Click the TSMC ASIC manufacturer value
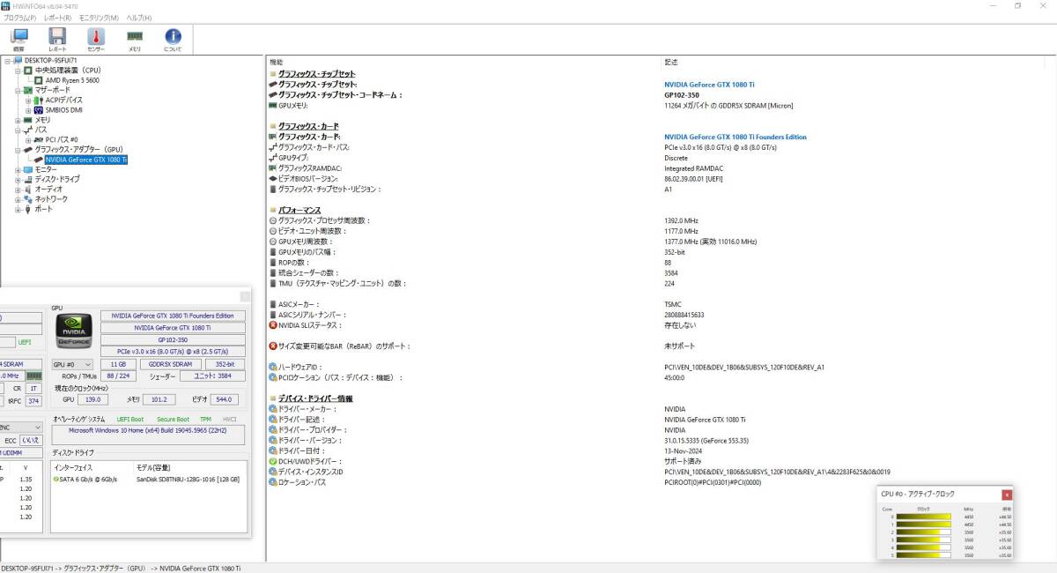1057x573 pixels. click(x=673, y=304)
